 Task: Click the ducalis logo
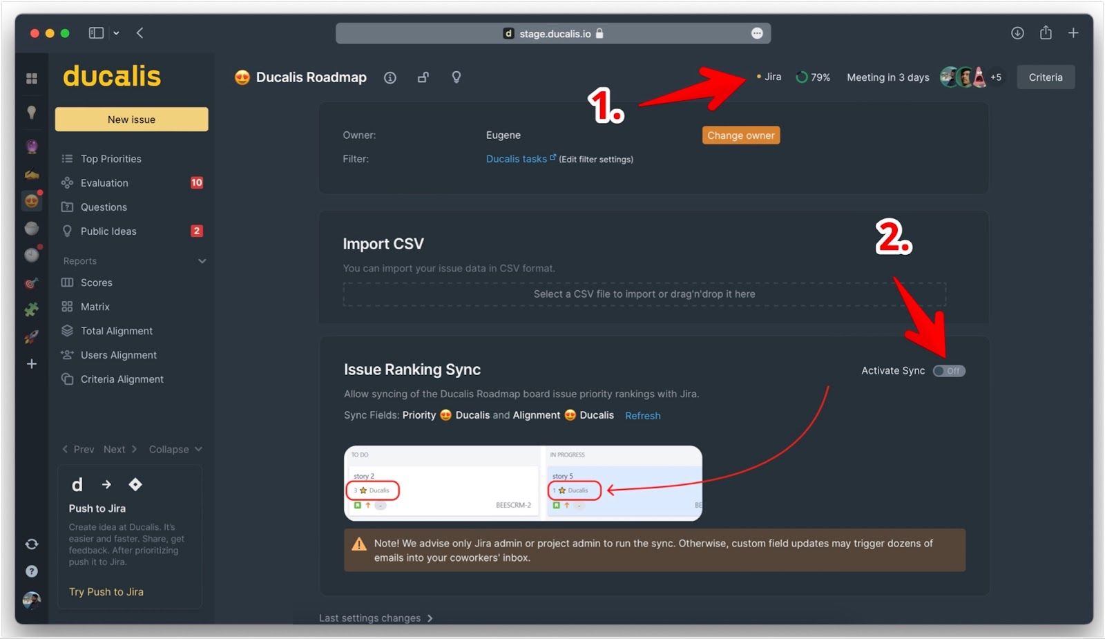[112, 76]
